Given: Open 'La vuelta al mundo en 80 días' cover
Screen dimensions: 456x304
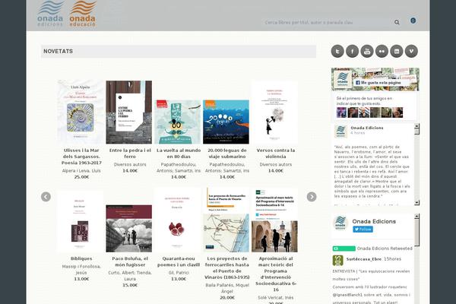Looking at the screenshot, I should (178, 122).
